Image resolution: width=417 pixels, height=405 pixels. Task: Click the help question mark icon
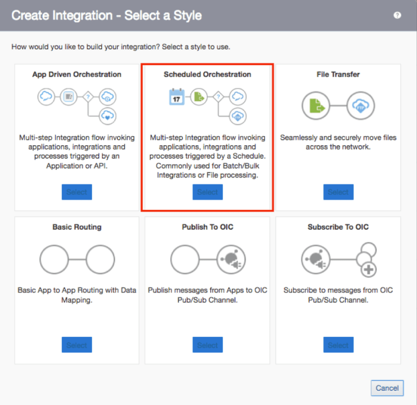(x=397, y=15)
